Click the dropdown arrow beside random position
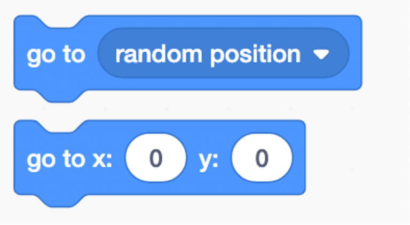This screenshot has width=410, height=225. 321,54
